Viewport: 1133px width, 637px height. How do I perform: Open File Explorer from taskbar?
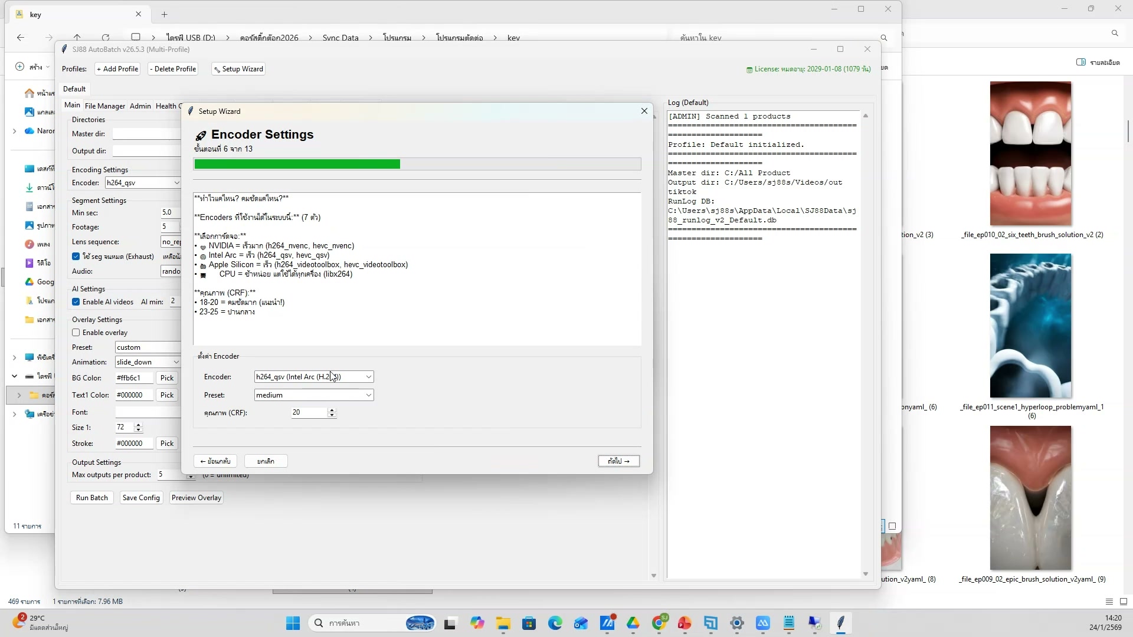503,623
